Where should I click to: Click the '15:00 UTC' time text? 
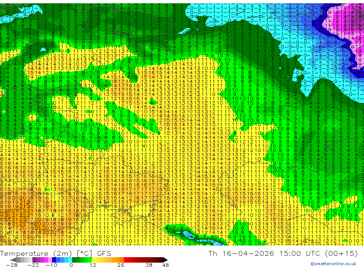[x=300, y=253]
